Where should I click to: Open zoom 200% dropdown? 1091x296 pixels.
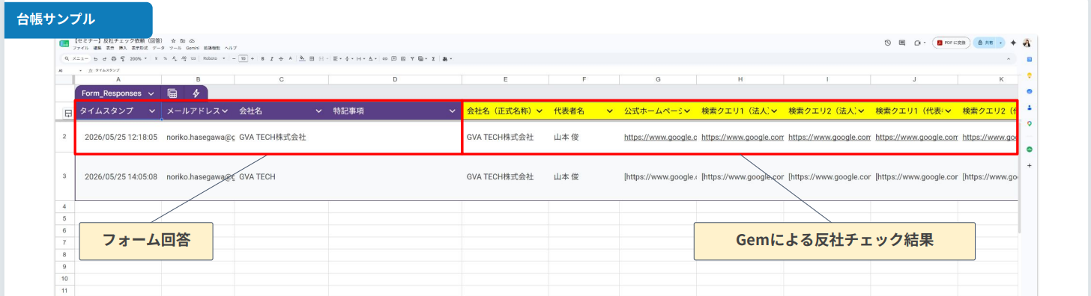[x=138, y=58]
